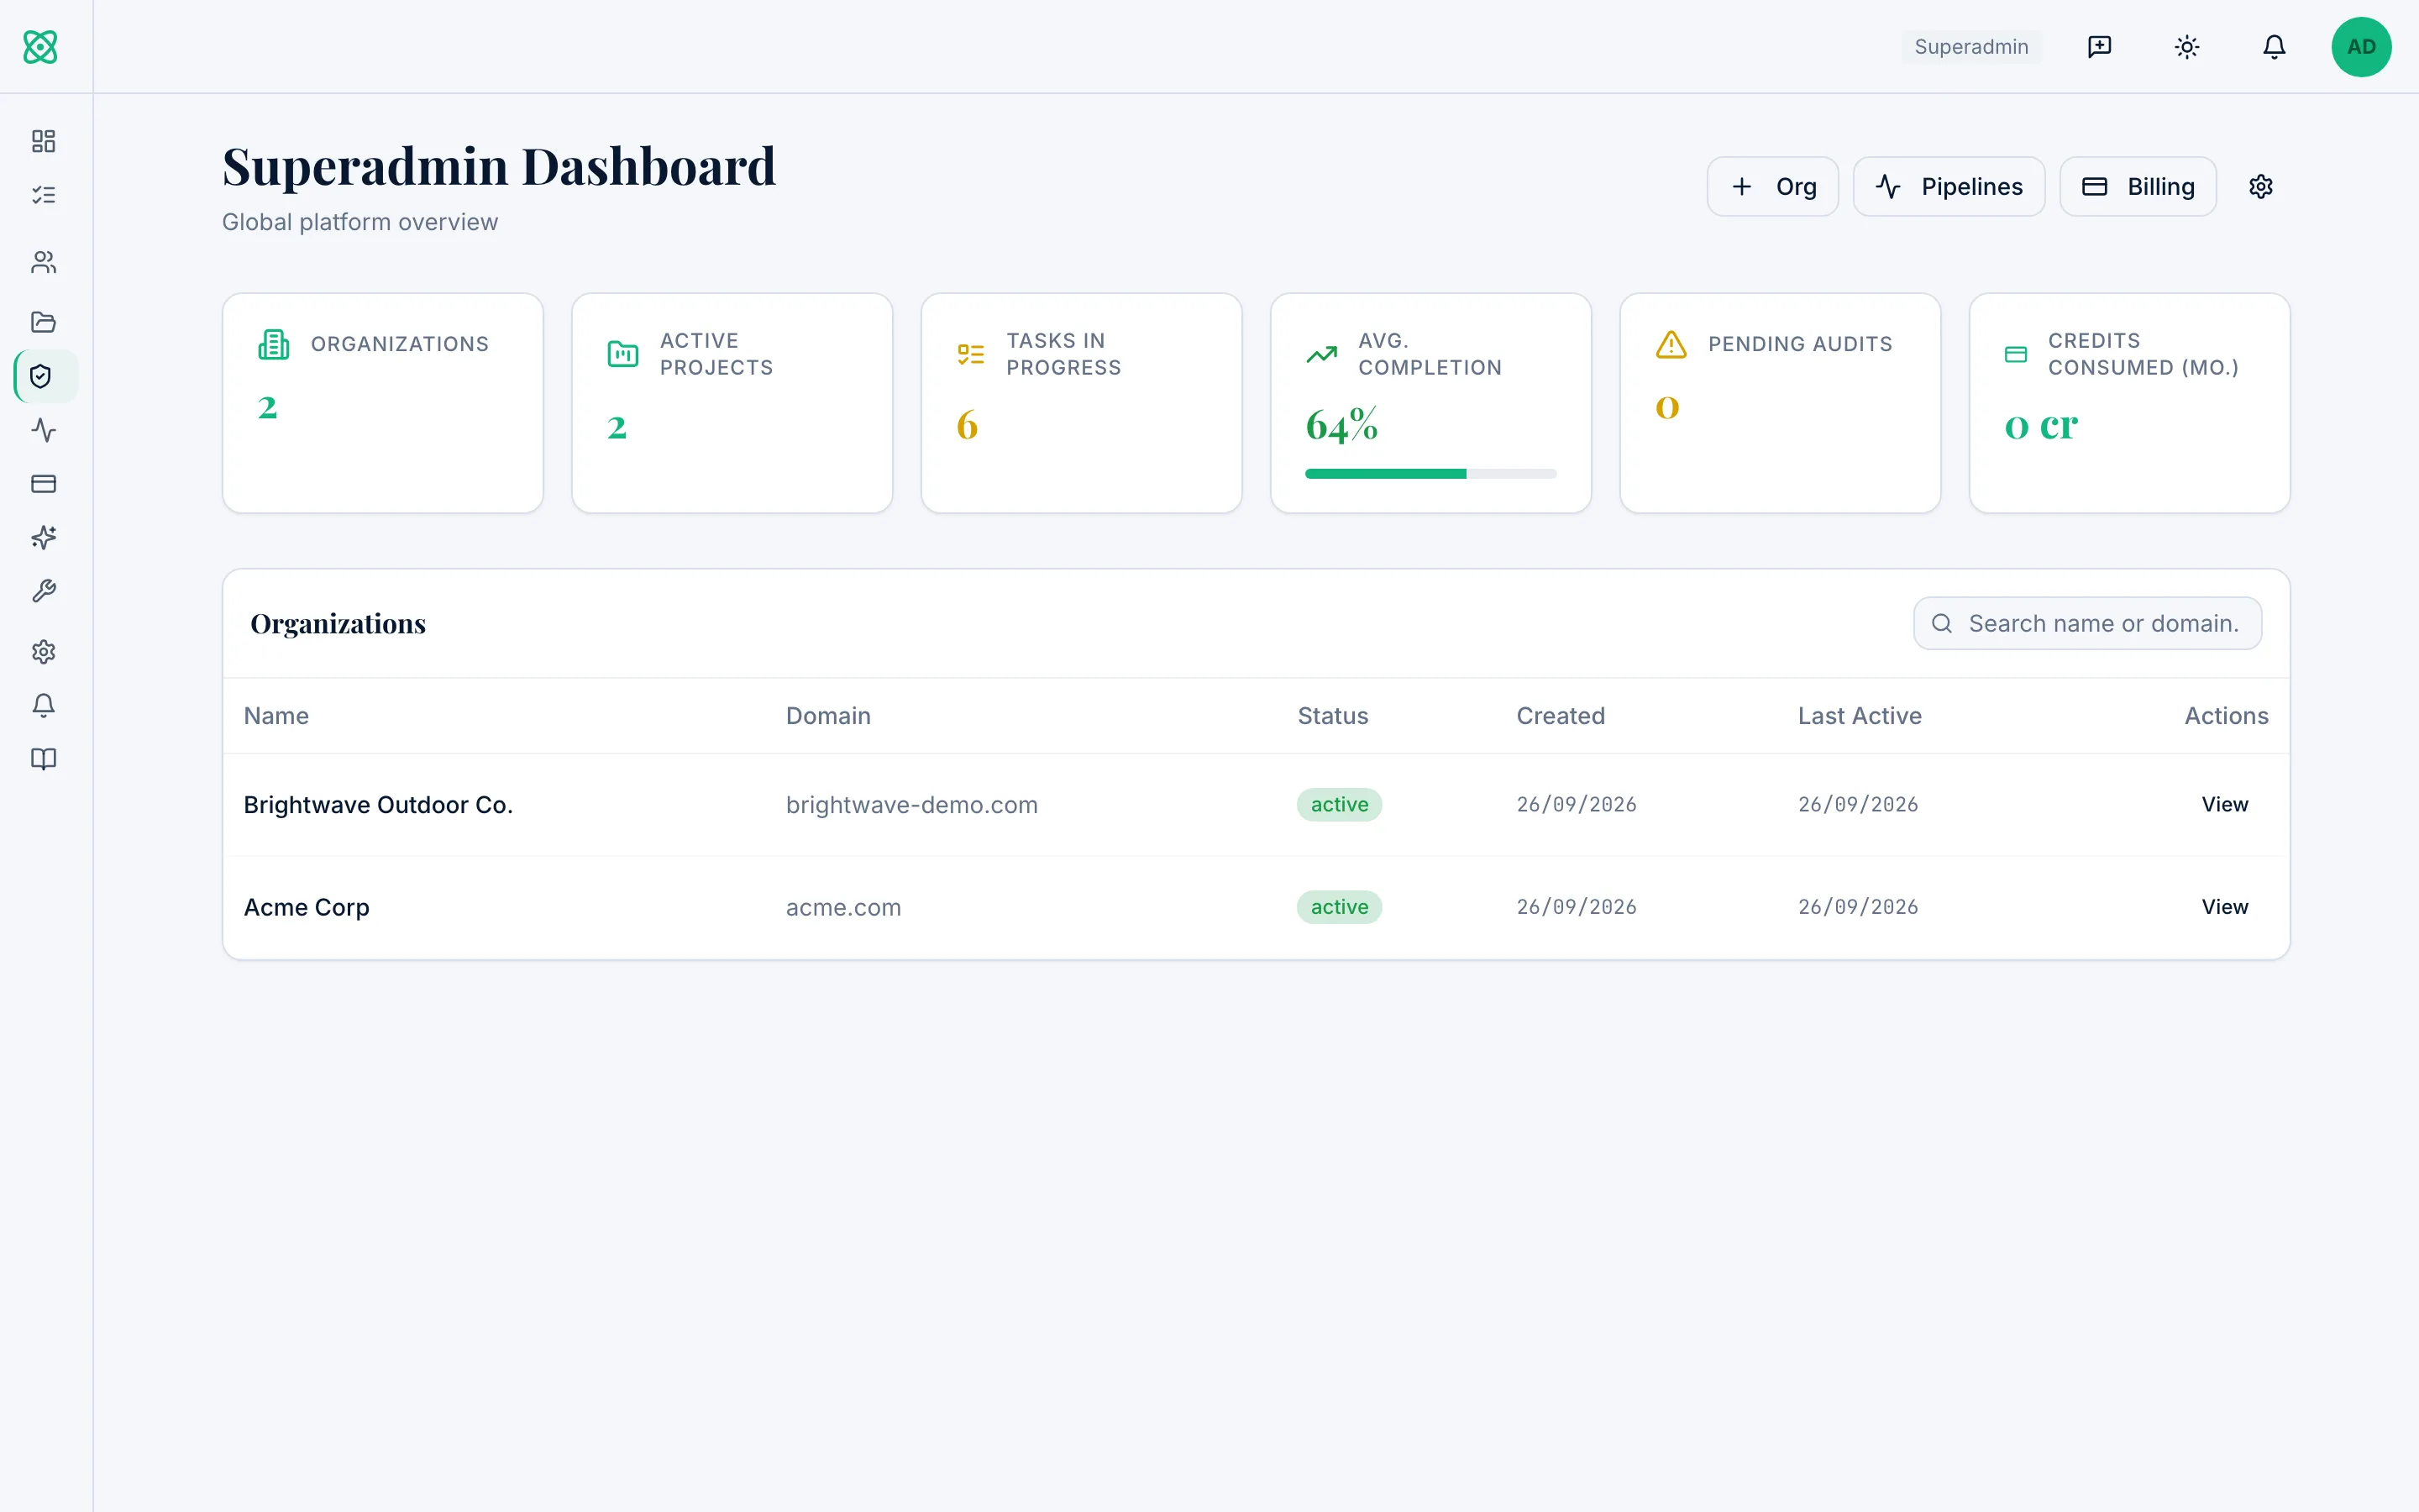Click the Credits Consumed card icon

pyautogui.click(x=2016, y=354)
